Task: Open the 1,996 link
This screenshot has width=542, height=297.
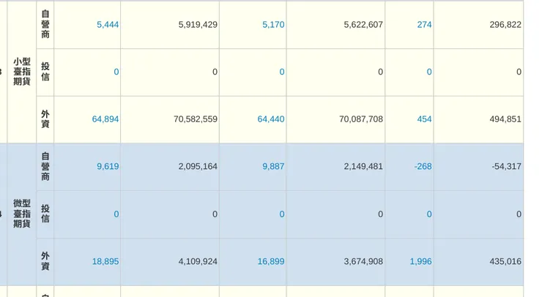Action: [x=420, y=261]
